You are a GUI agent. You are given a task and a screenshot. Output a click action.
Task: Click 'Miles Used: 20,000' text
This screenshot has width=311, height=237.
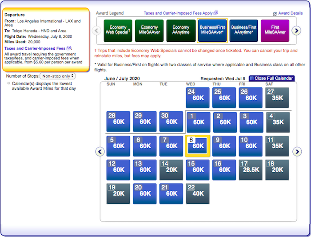pyautogui.click(x=22, y=42)
